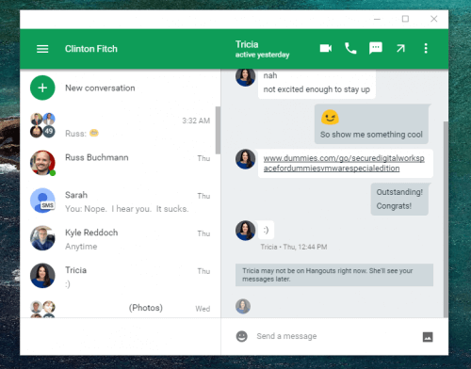471x369 pixels.
Task: Click the 'Tricia may not be on Hangouts' notice
Action: click(334, 275)
